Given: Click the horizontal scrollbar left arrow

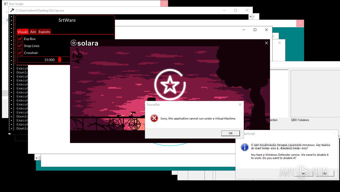Looking at the screenshot, I should pos(37,158).
